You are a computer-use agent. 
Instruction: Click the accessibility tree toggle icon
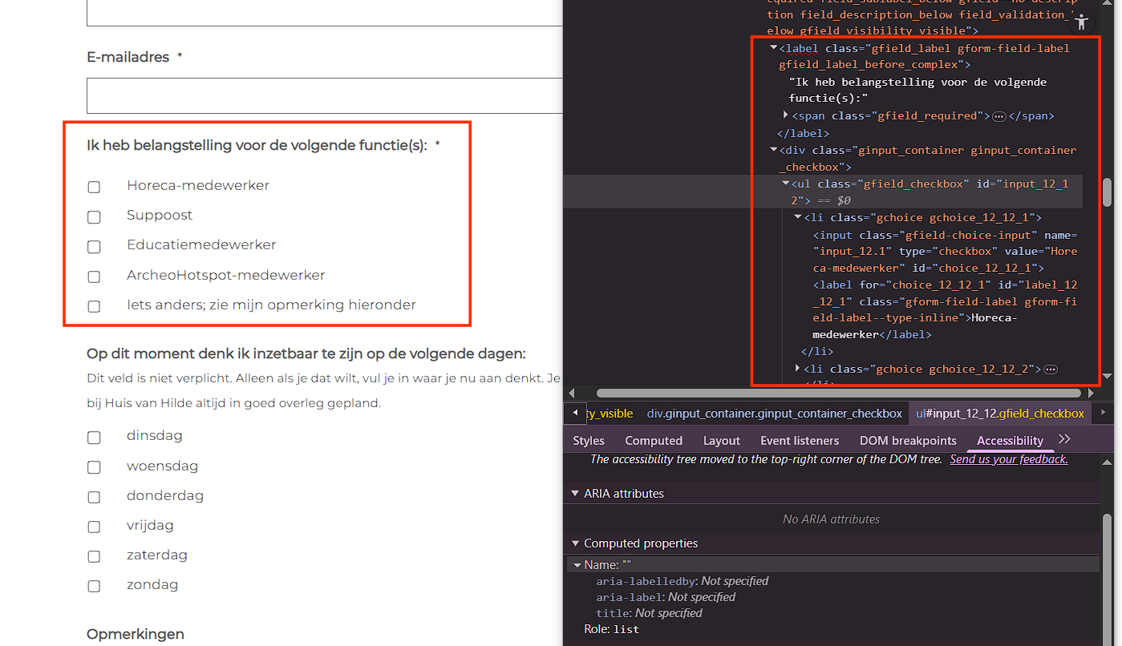point(1082,22)
